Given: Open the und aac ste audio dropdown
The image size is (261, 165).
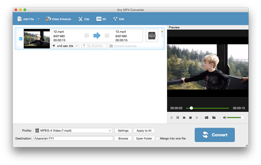Looking at the screenshot, I should [x=65, y=46].
